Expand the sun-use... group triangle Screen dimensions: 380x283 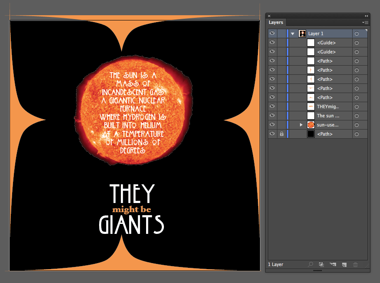[301, 125]
